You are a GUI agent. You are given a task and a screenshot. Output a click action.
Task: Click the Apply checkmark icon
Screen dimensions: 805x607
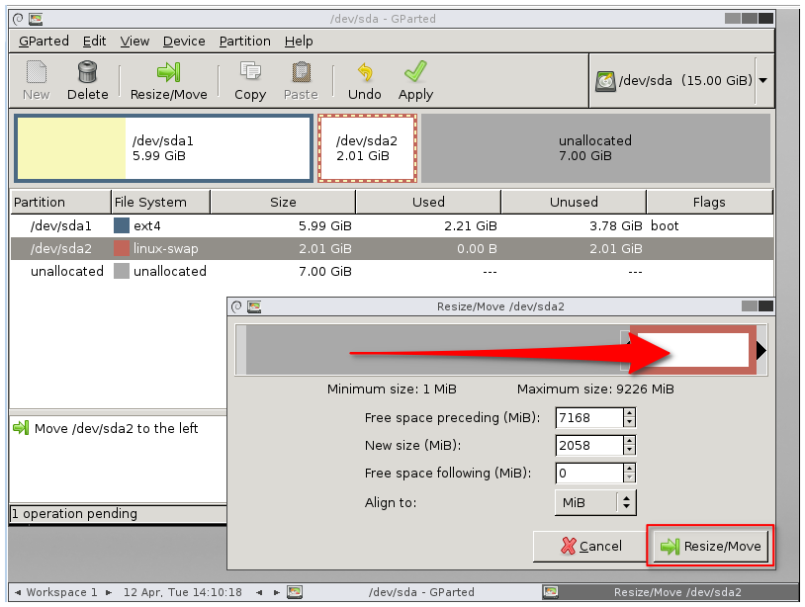(415, 71)
